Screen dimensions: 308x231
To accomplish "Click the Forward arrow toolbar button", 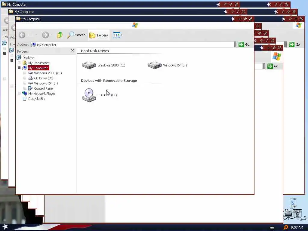I will click(45, 35).
